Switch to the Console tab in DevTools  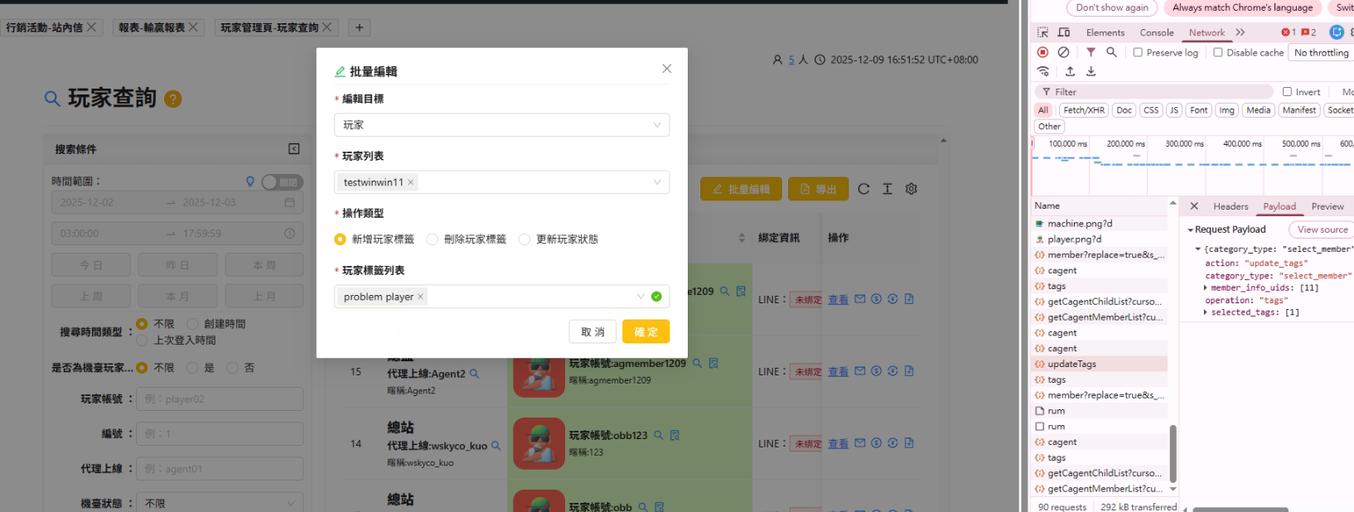[x=1156, y=32]
